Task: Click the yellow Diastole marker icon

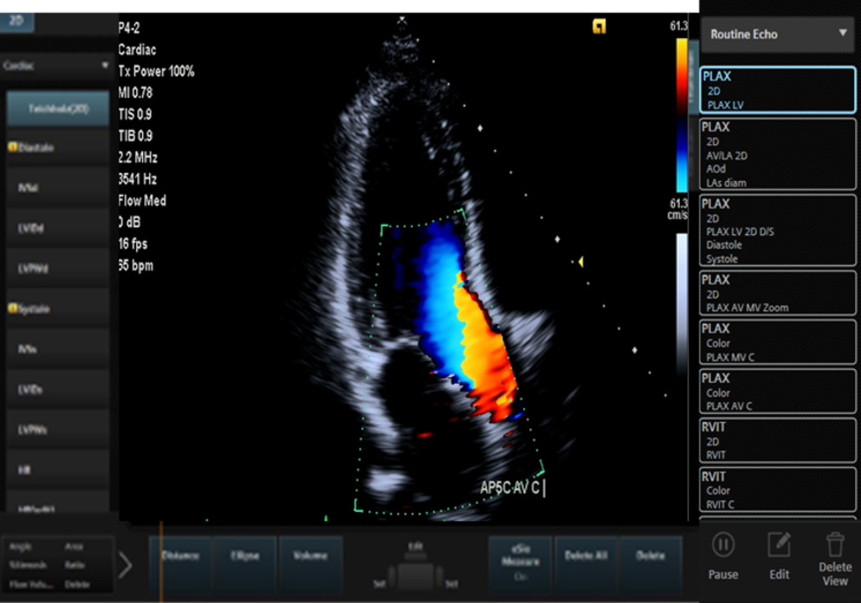Action: click(x=13, y=147)
